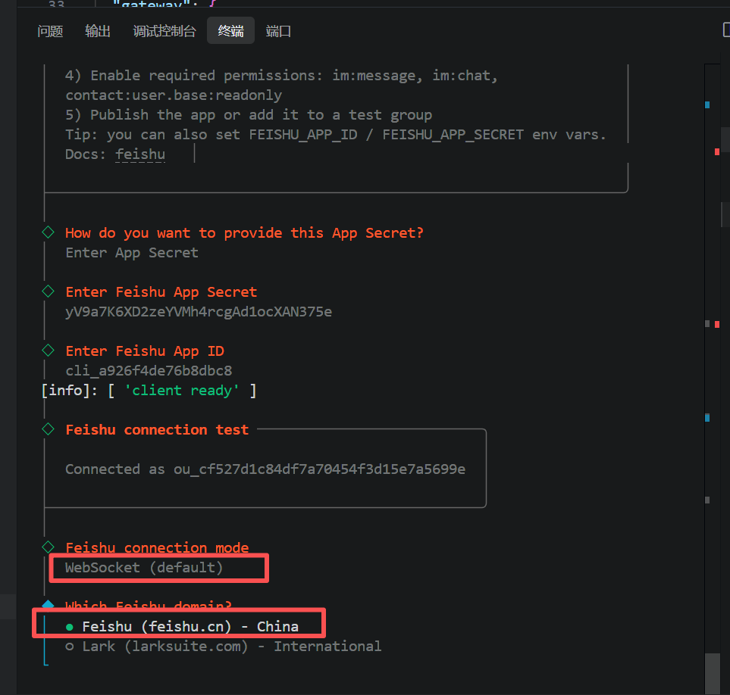The height and width of the screenshot is (695, 730).
Task: Click the partially visible top-right panel icon
Action: pos(725,31)
